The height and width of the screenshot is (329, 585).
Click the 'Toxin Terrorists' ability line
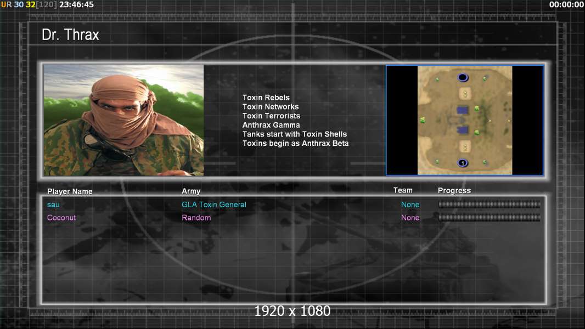[x=271, y=116]
